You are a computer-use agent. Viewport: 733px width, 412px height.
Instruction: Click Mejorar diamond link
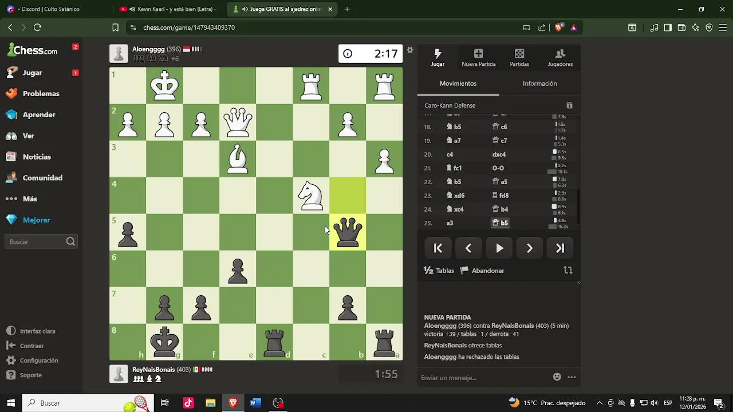tap(36, 220)
